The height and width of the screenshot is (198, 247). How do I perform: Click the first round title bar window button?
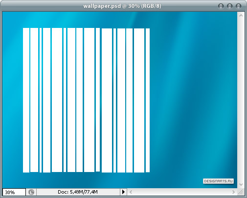coord(221,6)
